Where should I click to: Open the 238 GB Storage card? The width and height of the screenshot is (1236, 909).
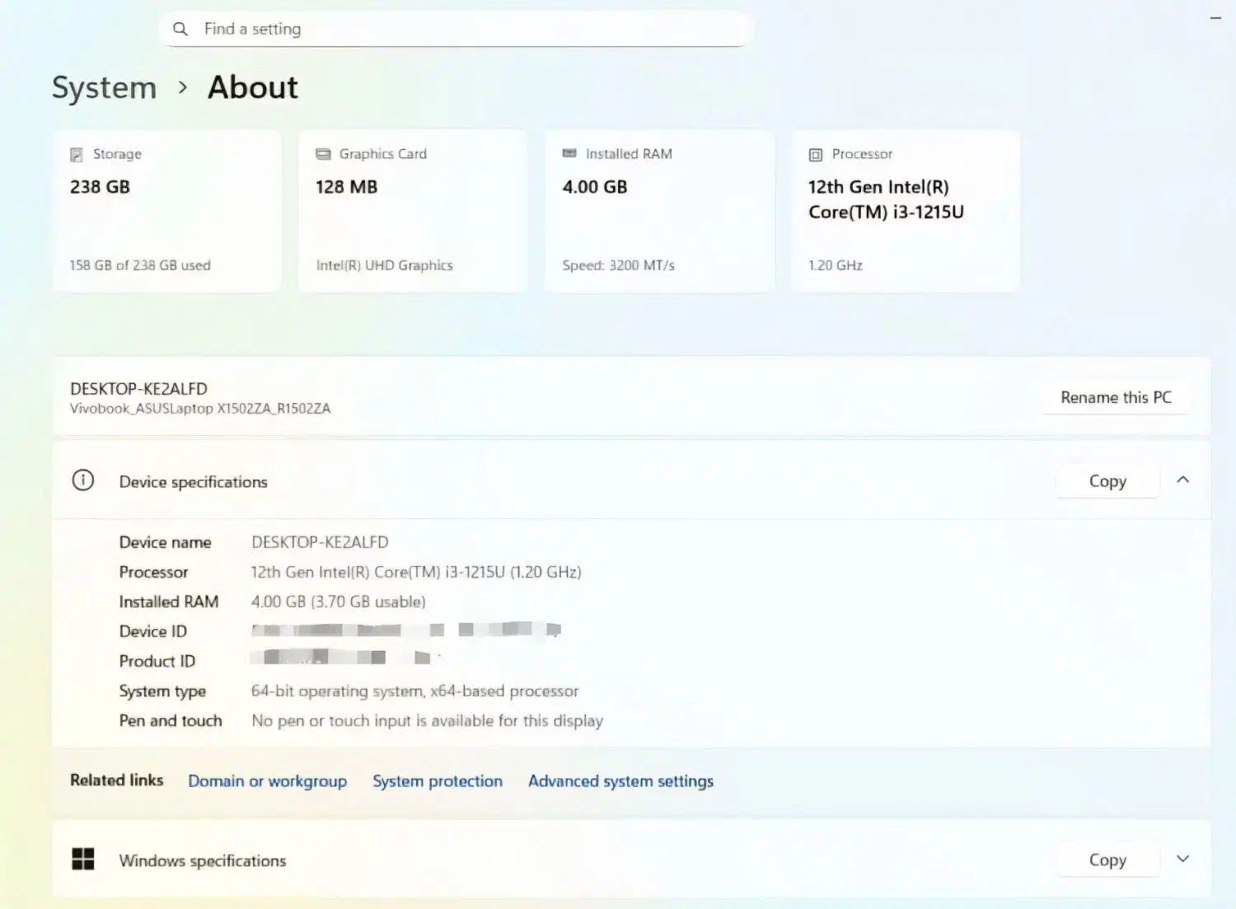[166, 211]
